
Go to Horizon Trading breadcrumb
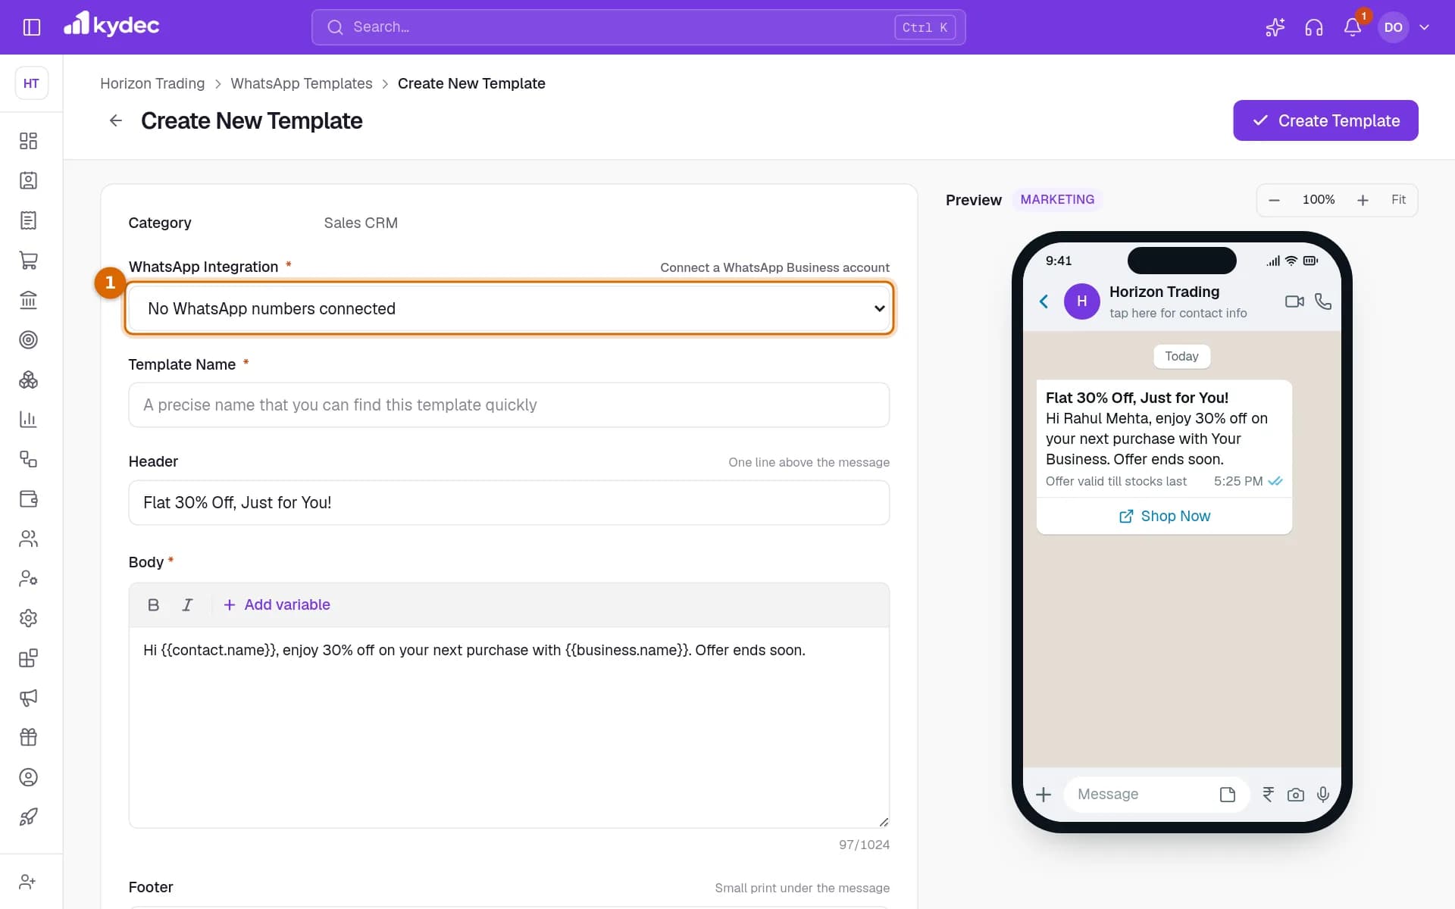pyautogui.click(x=152, y=83)
